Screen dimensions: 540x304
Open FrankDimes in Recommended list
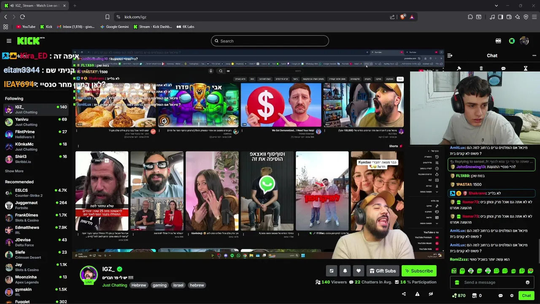click(36, 217)
